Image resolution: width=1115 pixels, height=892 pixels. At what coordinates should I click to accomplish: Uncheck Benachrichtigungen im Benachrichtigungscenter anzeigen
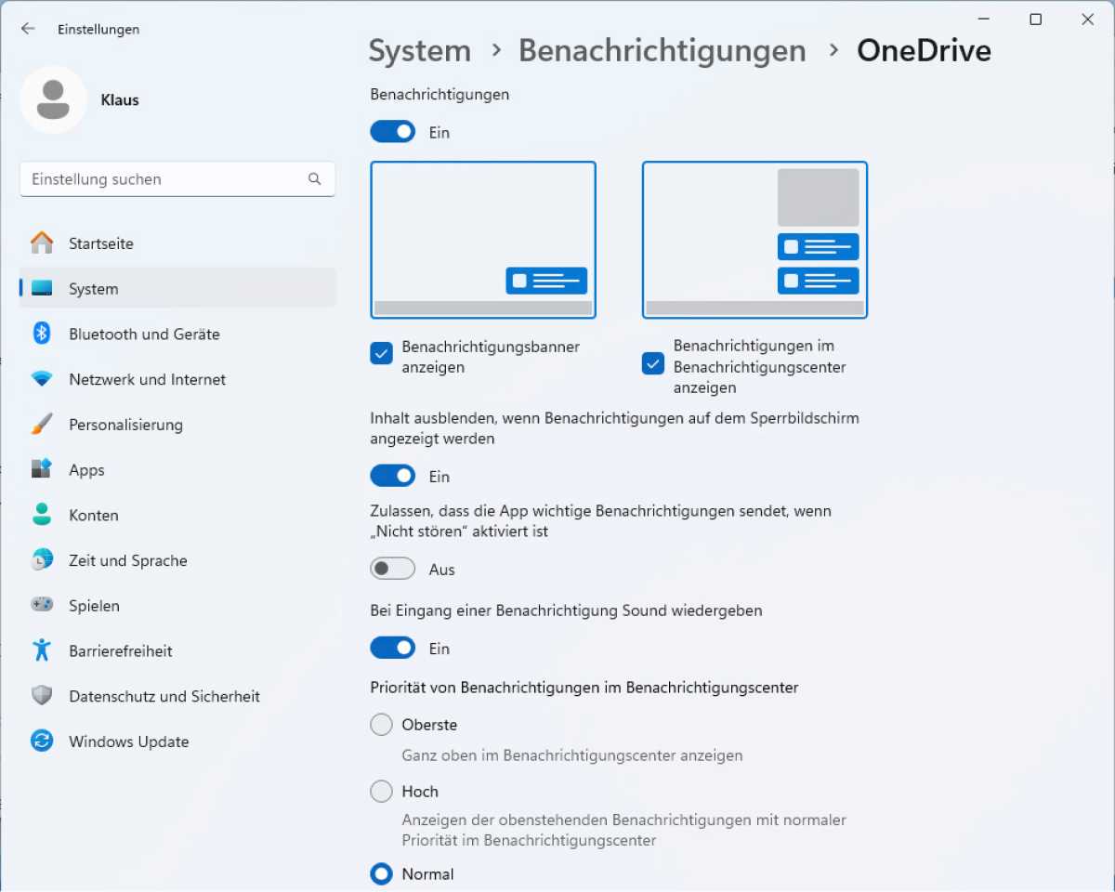coord(652,364)
